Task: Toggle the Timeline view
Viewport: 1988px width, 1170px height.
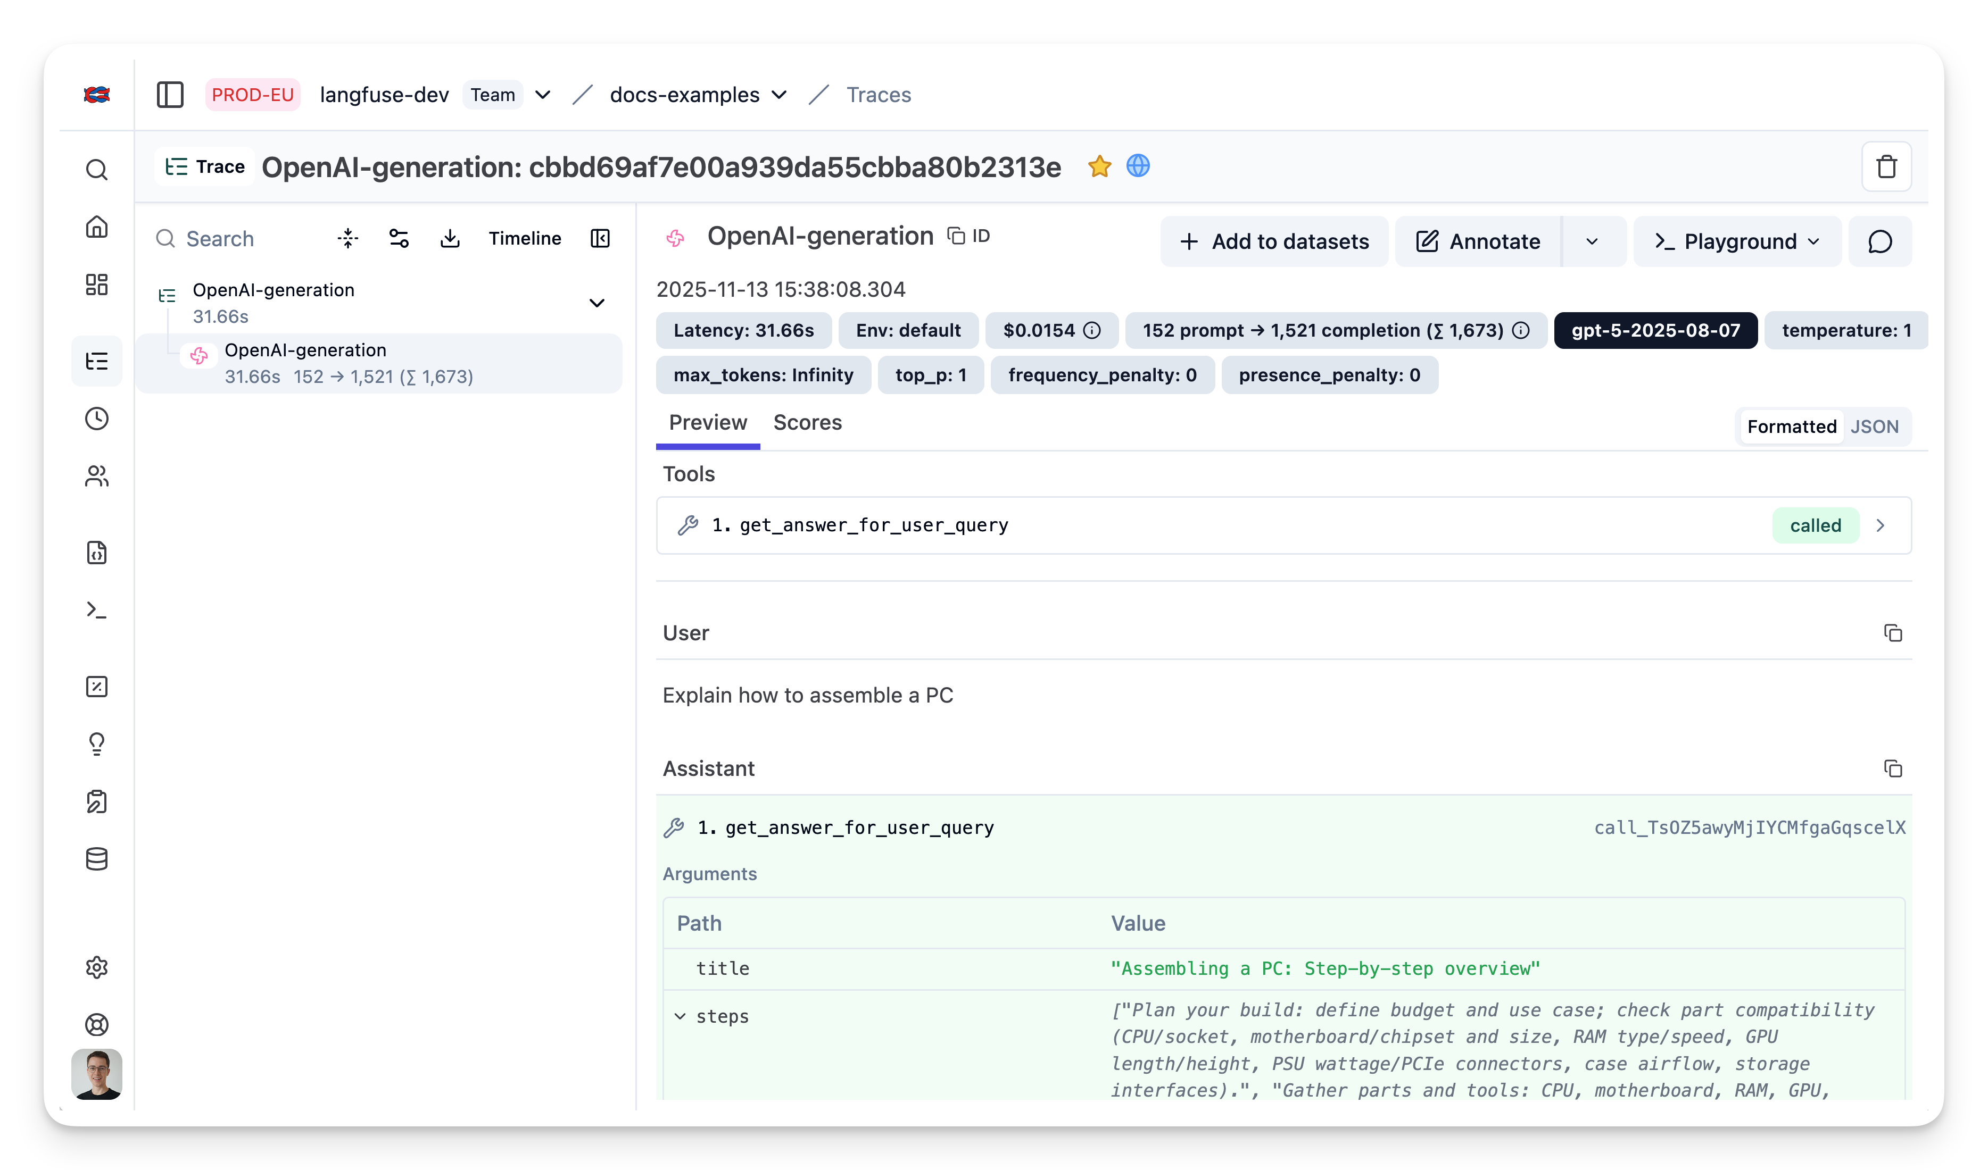Action: click(x=525, y=238)
